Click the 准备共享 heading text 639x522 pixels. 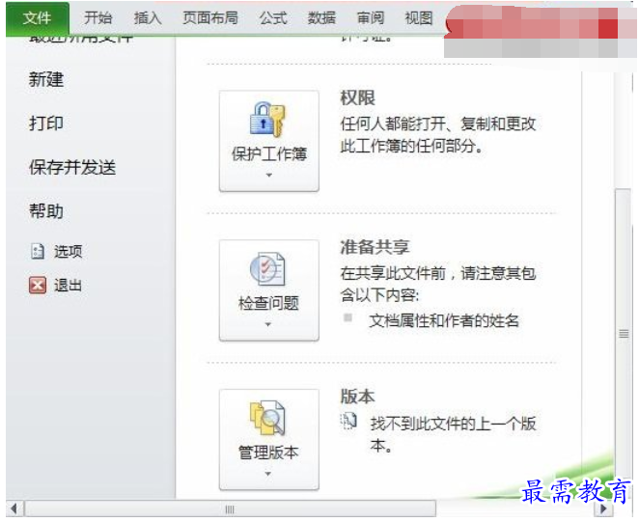click(x=375, y=247)
